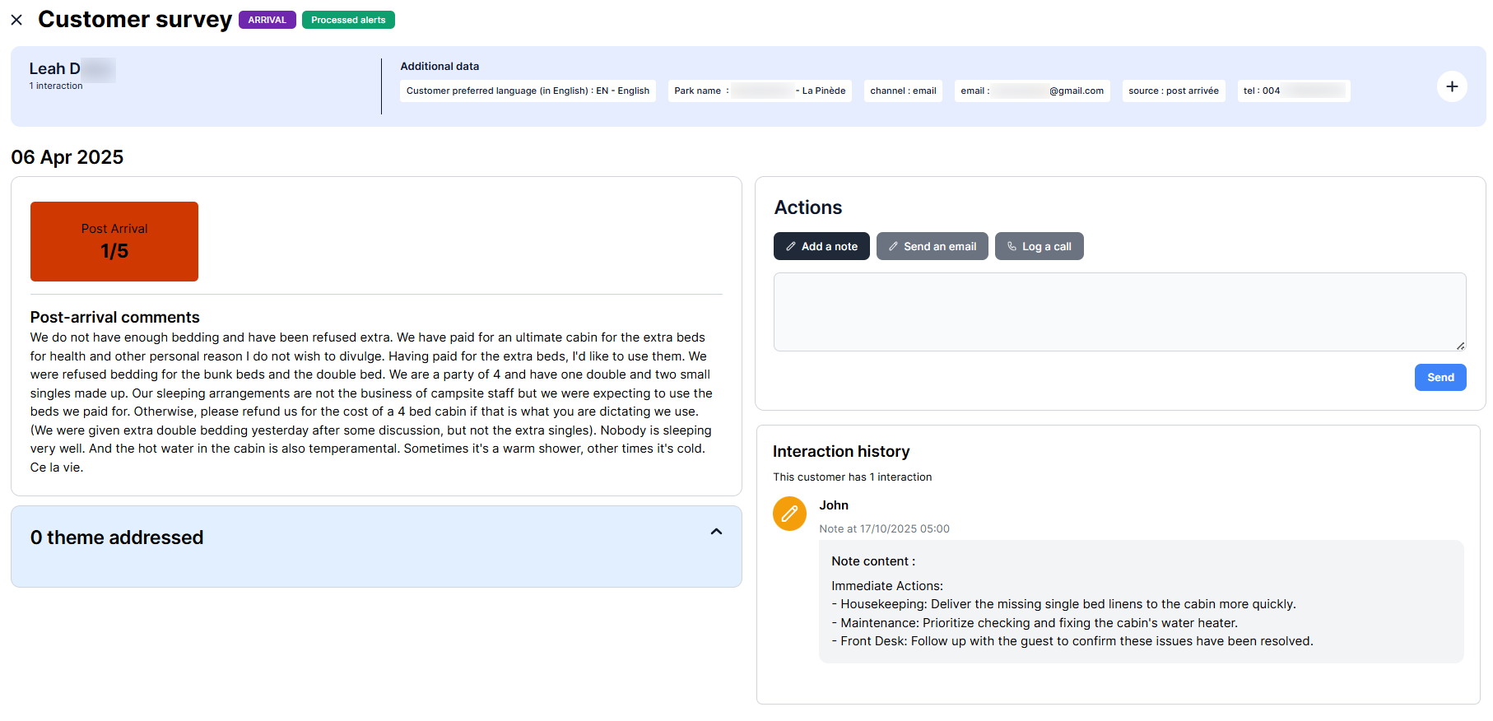
Task: Click the source : post arrivée tag
Action: click(1173, 91)
